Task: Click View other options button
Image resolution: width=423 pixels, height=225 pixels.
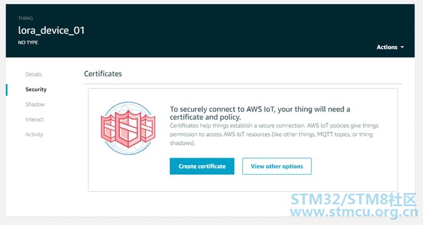Action: (x=277, y=166)
